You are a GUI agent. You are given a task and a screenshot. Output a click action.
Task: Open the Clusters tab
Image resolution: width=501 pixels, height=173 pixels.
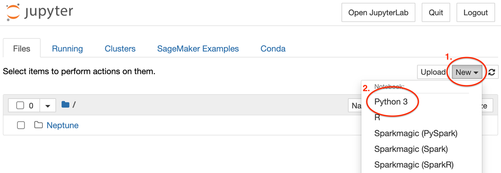[120, 49]
